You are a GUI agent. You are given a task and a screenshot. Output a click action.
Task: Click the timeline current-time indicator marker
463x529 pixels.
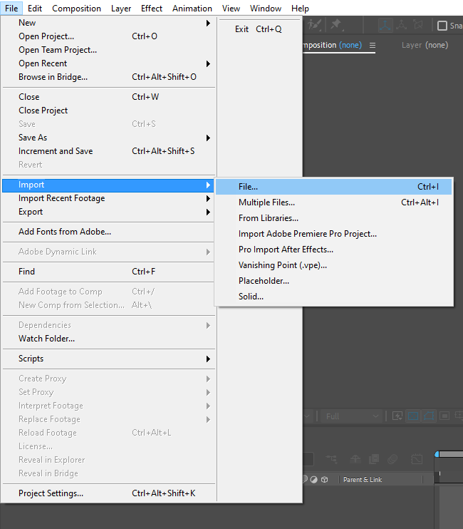(x=437, y=454)
